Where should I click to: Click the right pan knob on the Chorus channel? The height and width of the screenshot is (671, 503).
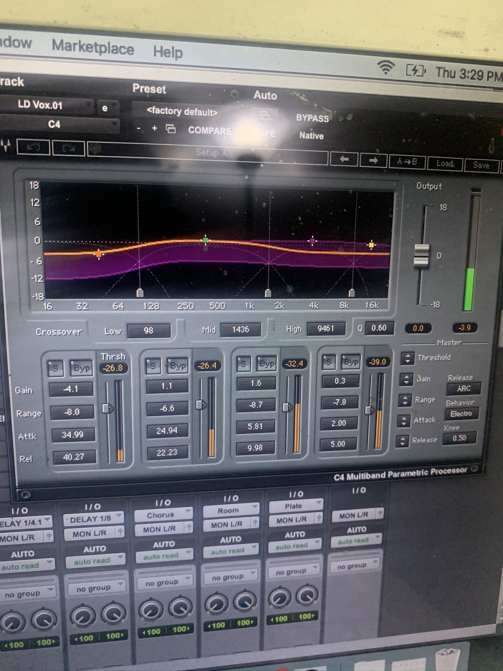click(x=180, y=608)
